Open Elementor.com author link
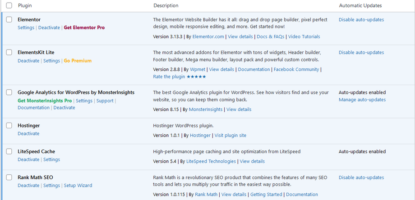Viewport: 415px width, 200px height. click(x=208, y=36)
